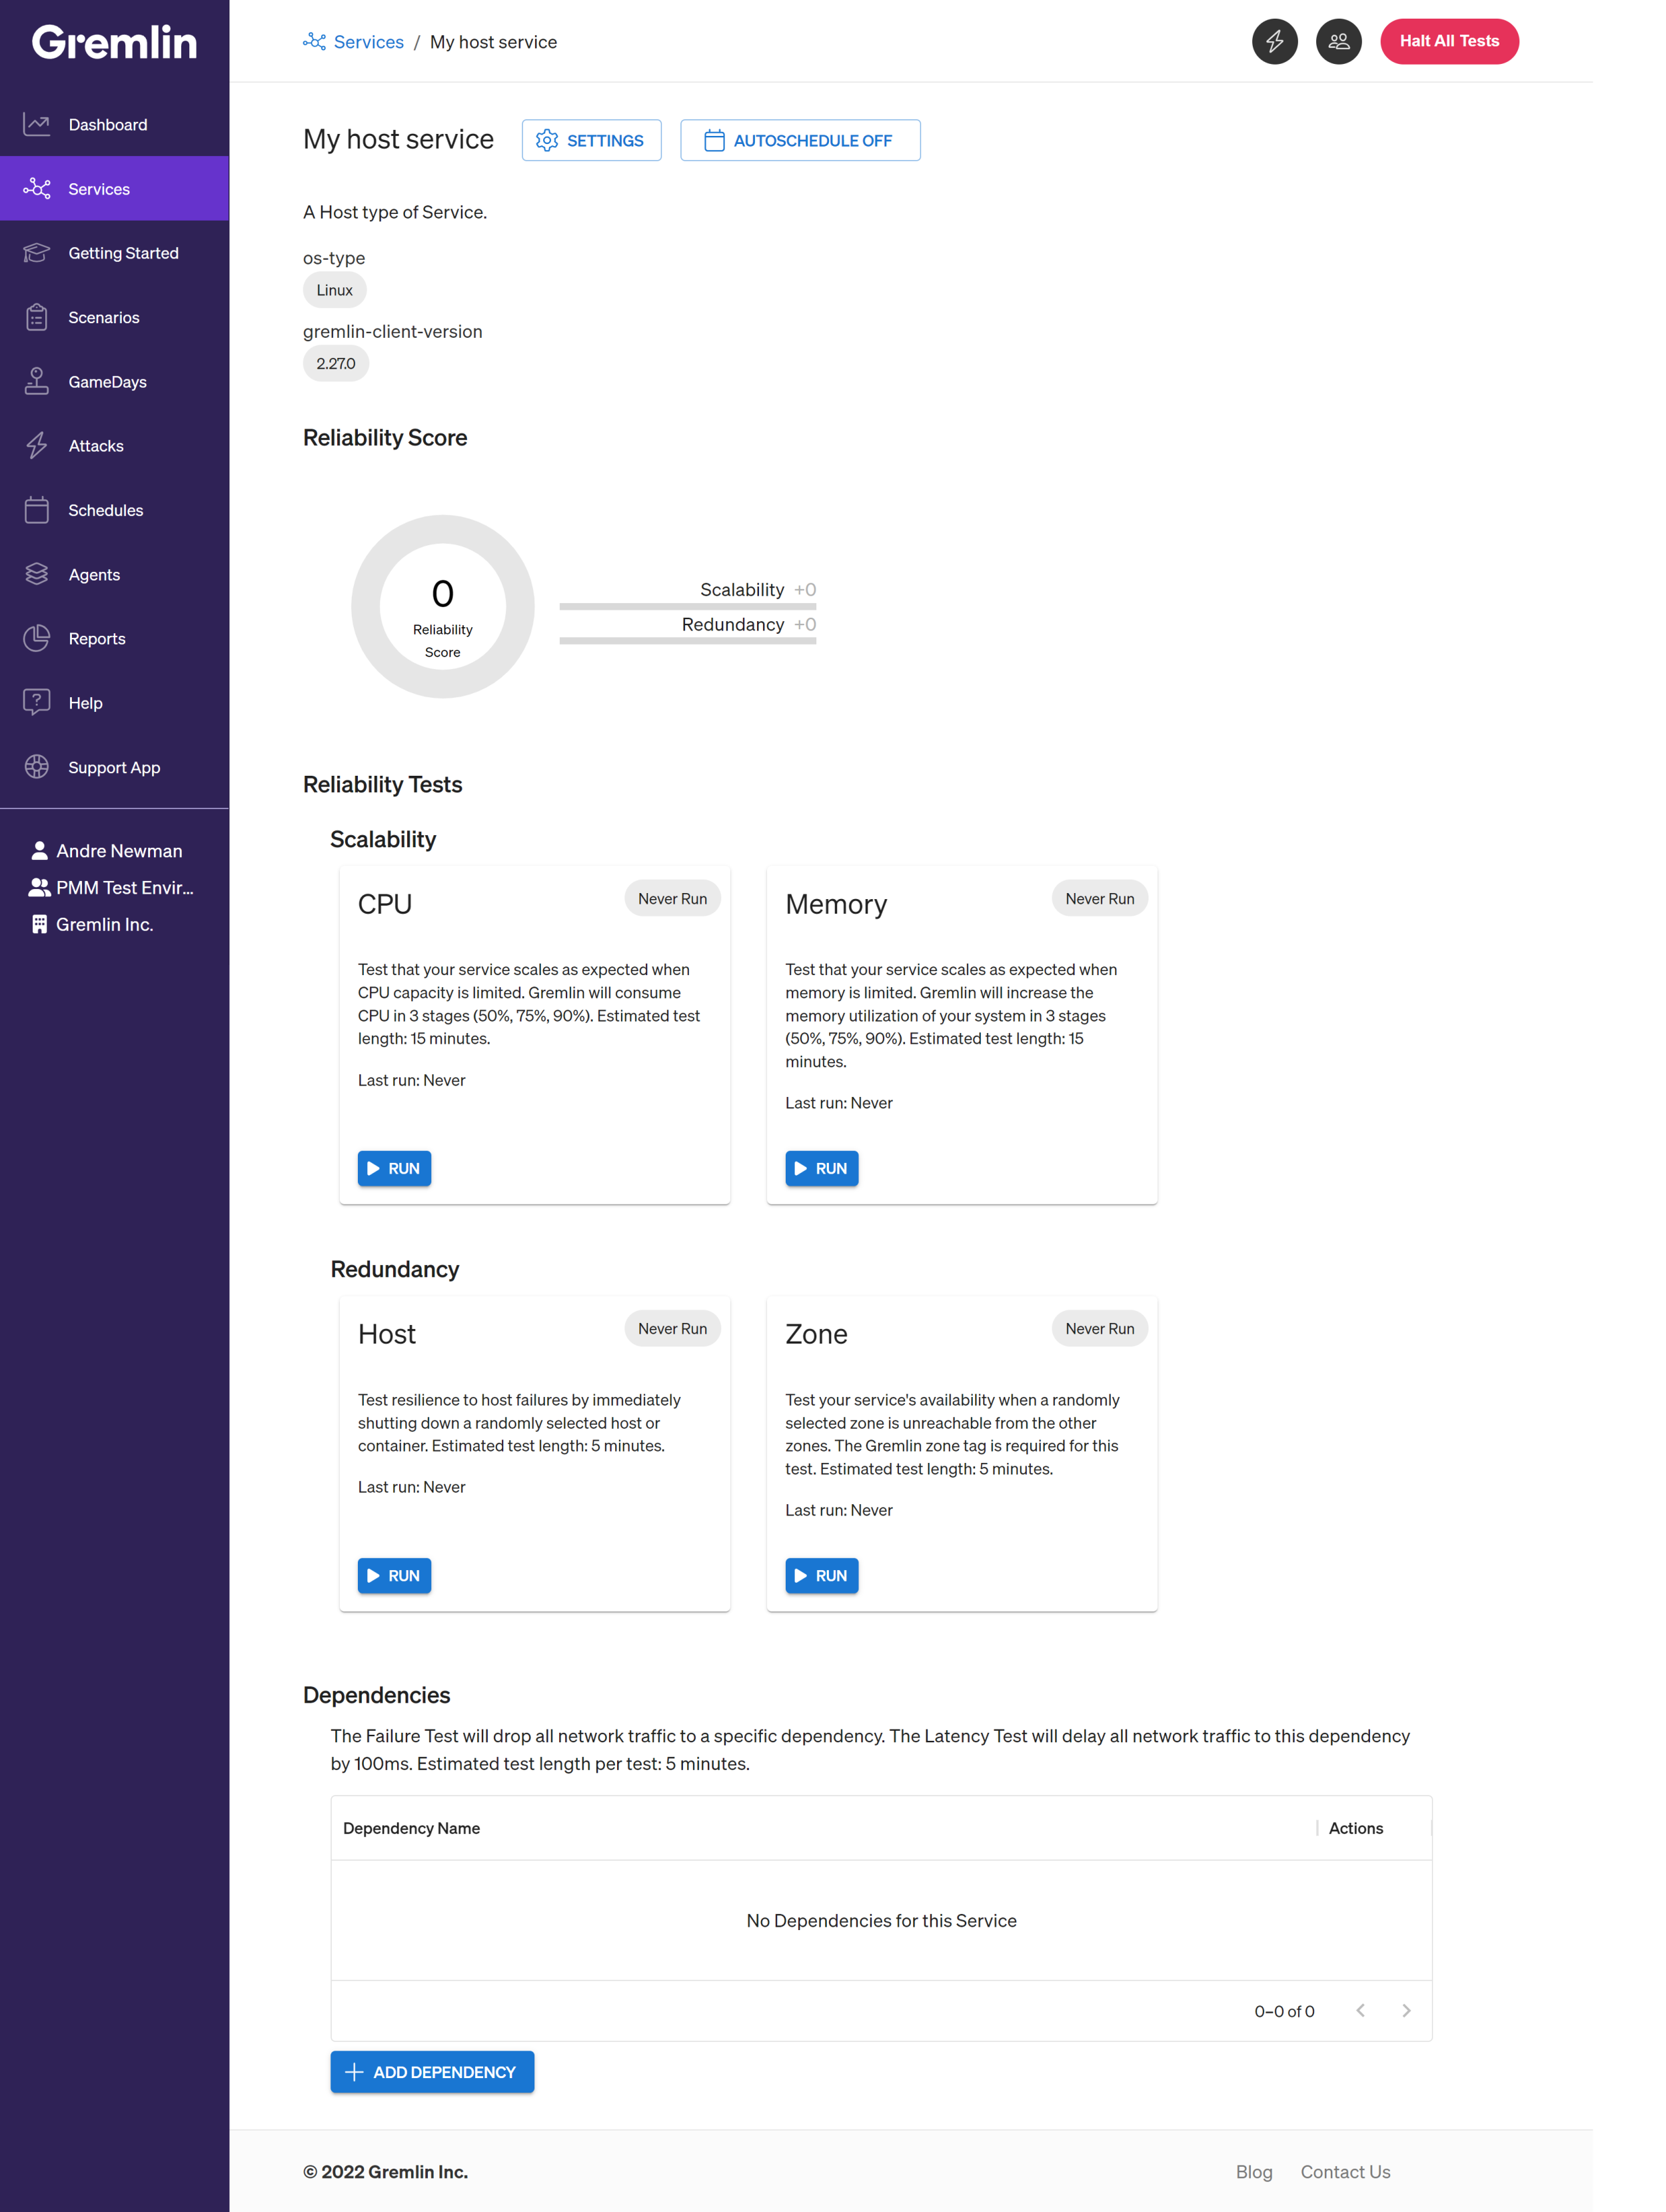This screenshot has height=2212, width=1666.
Task: Click the round lightning bolt header button
Action: (x=1275, y=41)
